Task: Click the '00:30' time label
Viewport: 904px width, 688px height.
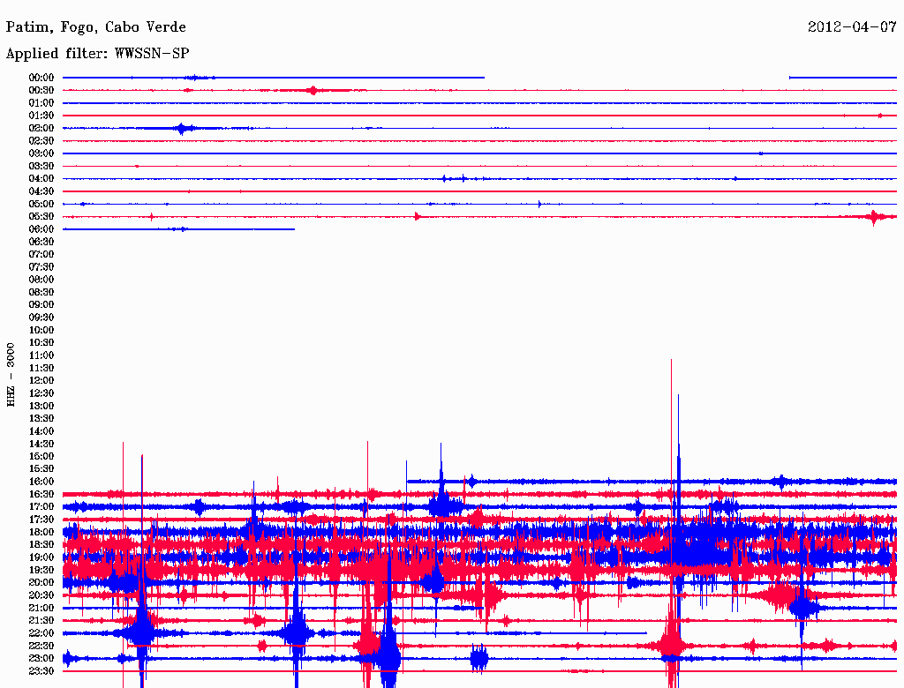Action: click(x=41, y=90)
